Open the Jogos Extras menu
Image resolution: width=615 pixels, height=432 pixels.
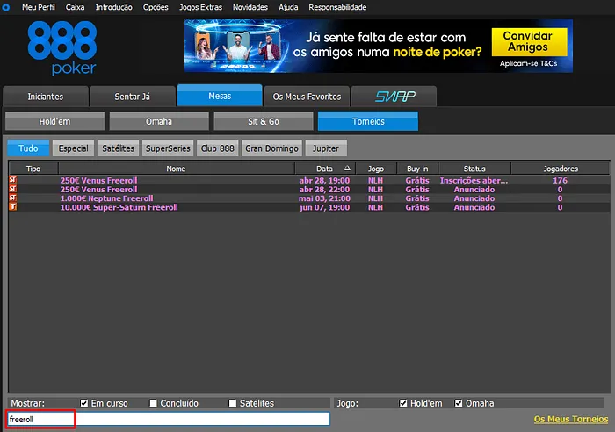pos(200,7)
